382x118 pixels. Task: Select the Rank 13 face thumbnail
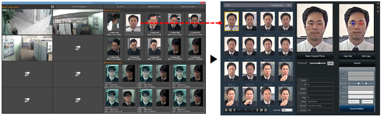[x=231, y=96]
